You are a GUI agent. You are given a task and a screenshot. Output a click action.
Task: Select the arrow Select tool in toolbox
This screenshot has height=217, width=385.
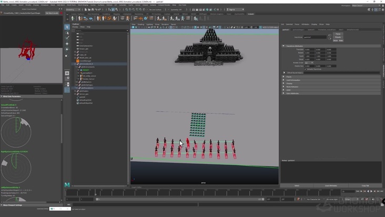[67, 27]
